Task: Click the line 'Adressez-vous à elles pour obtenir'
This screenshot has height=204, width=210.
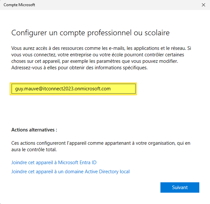Action: pyautogui.click(x=79, y=68)
